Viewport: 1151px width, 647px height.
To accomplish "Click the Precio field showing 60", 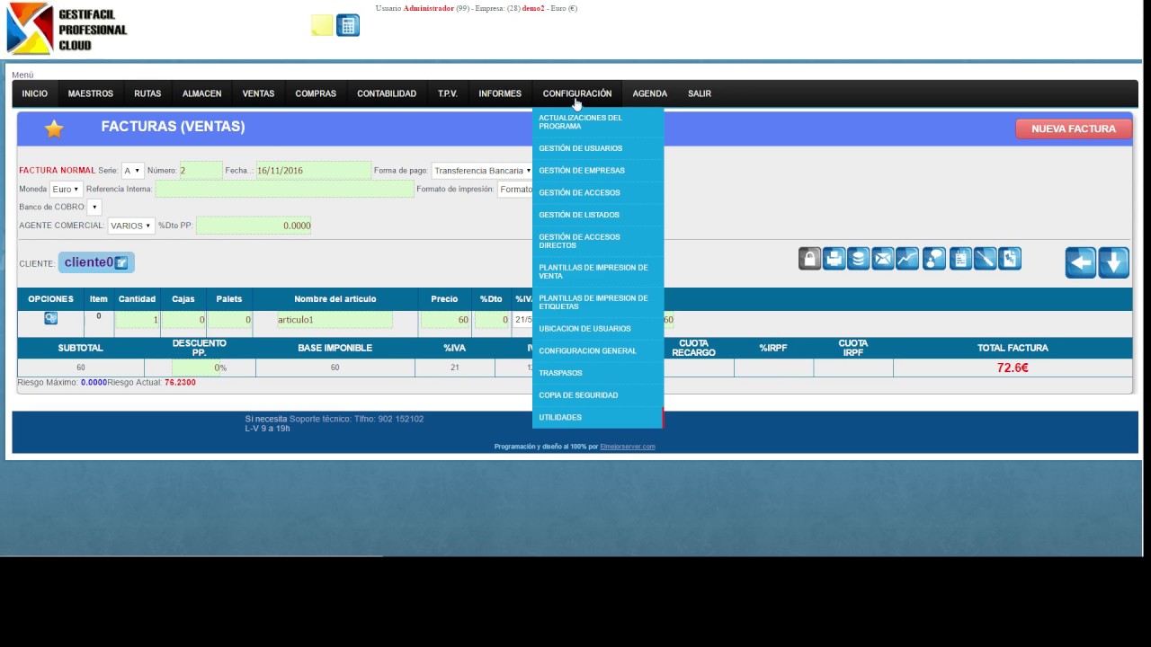I will pyautogui.click(x=445, y=319).
